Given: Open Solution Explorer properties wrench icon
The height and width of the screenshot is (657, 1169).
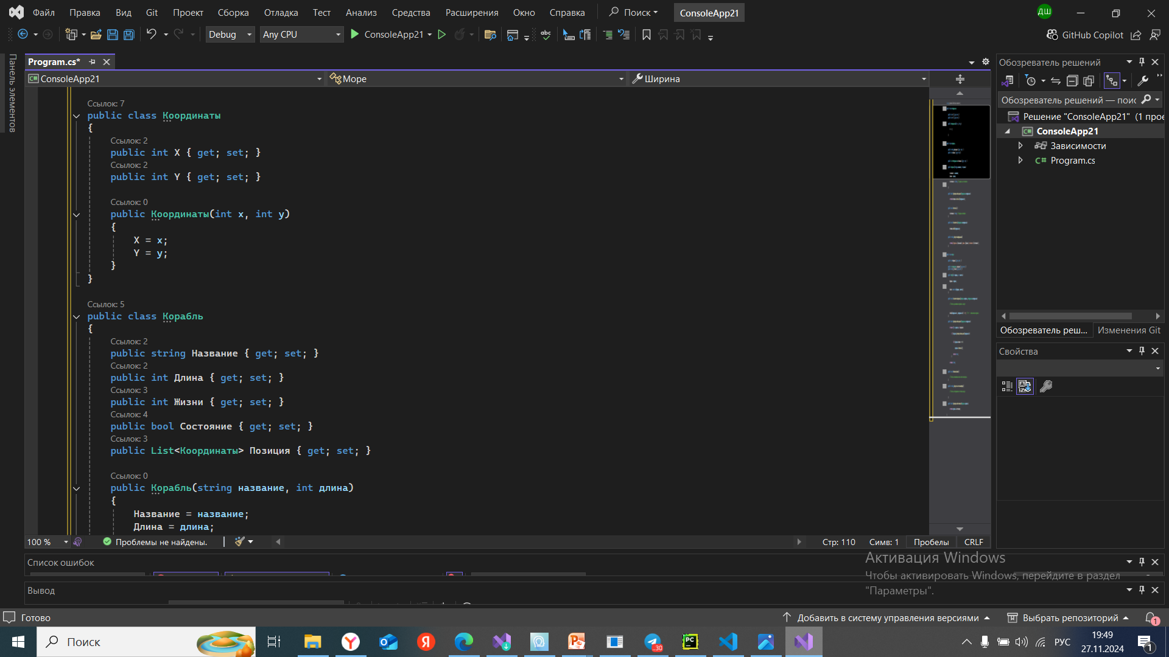Looking at the screenshot, I should tap(1143, 81).
